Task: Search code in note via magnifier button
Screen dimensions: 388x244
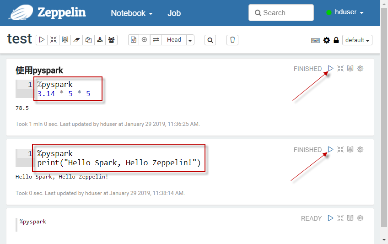Action: 210,40
